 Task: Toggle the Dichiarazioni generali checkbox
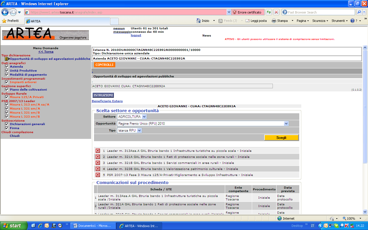click(7, 124)
